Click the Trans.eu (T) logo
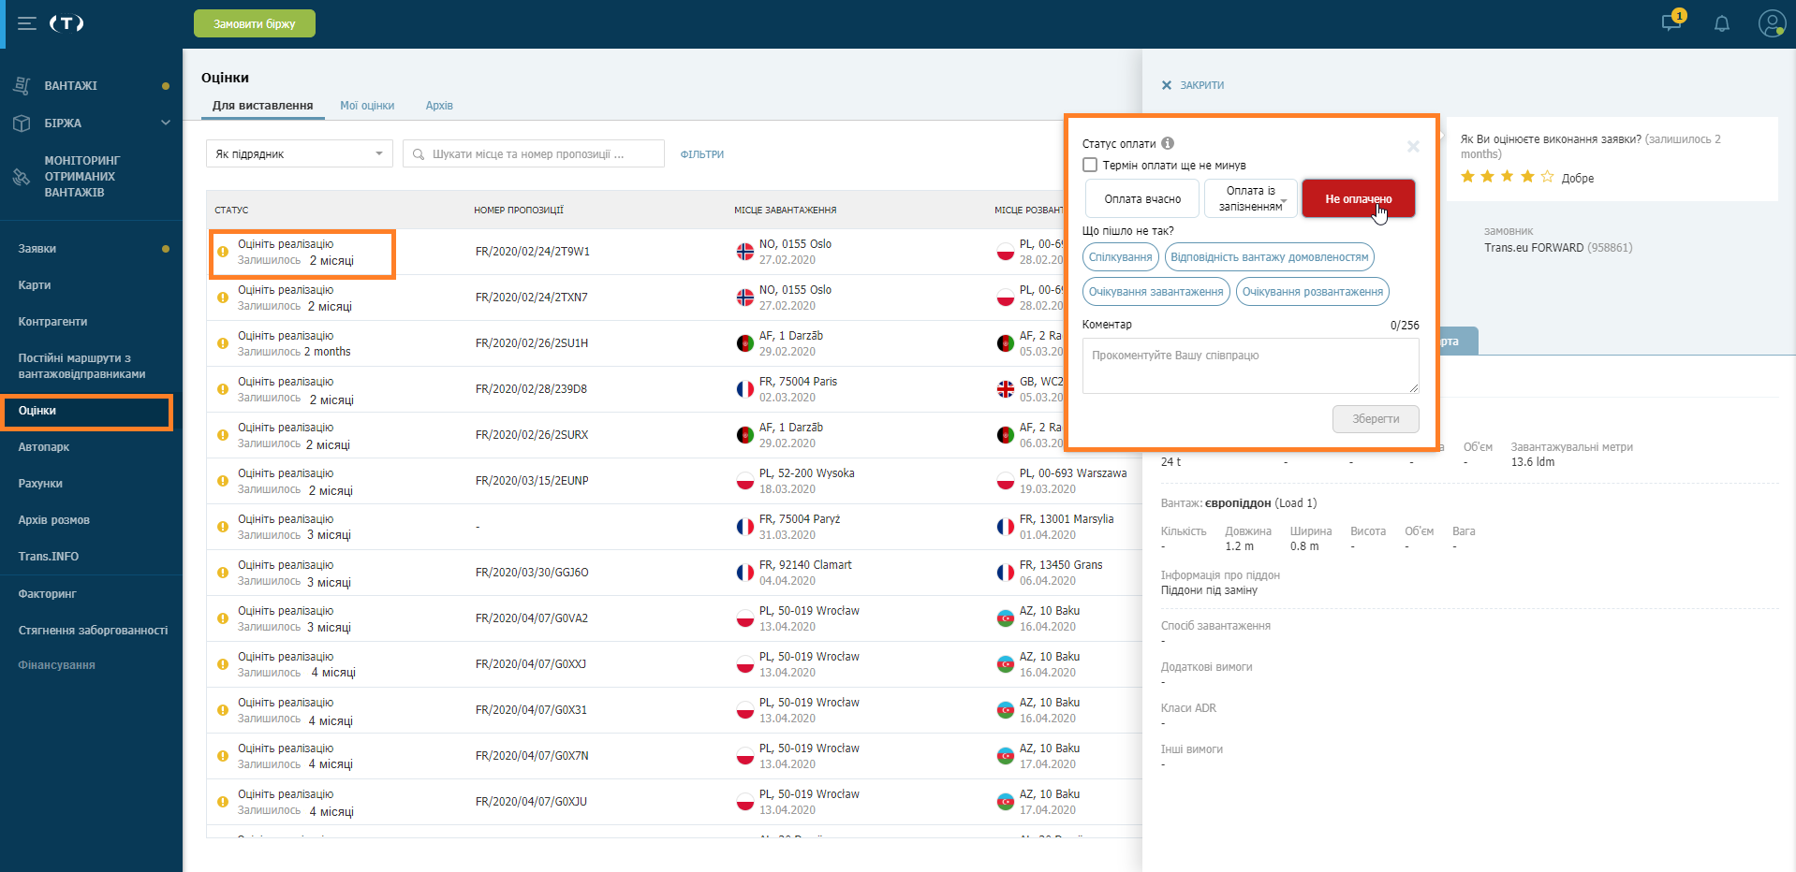The height and width of the screenshot is (872, 1796). pos(66,23)
